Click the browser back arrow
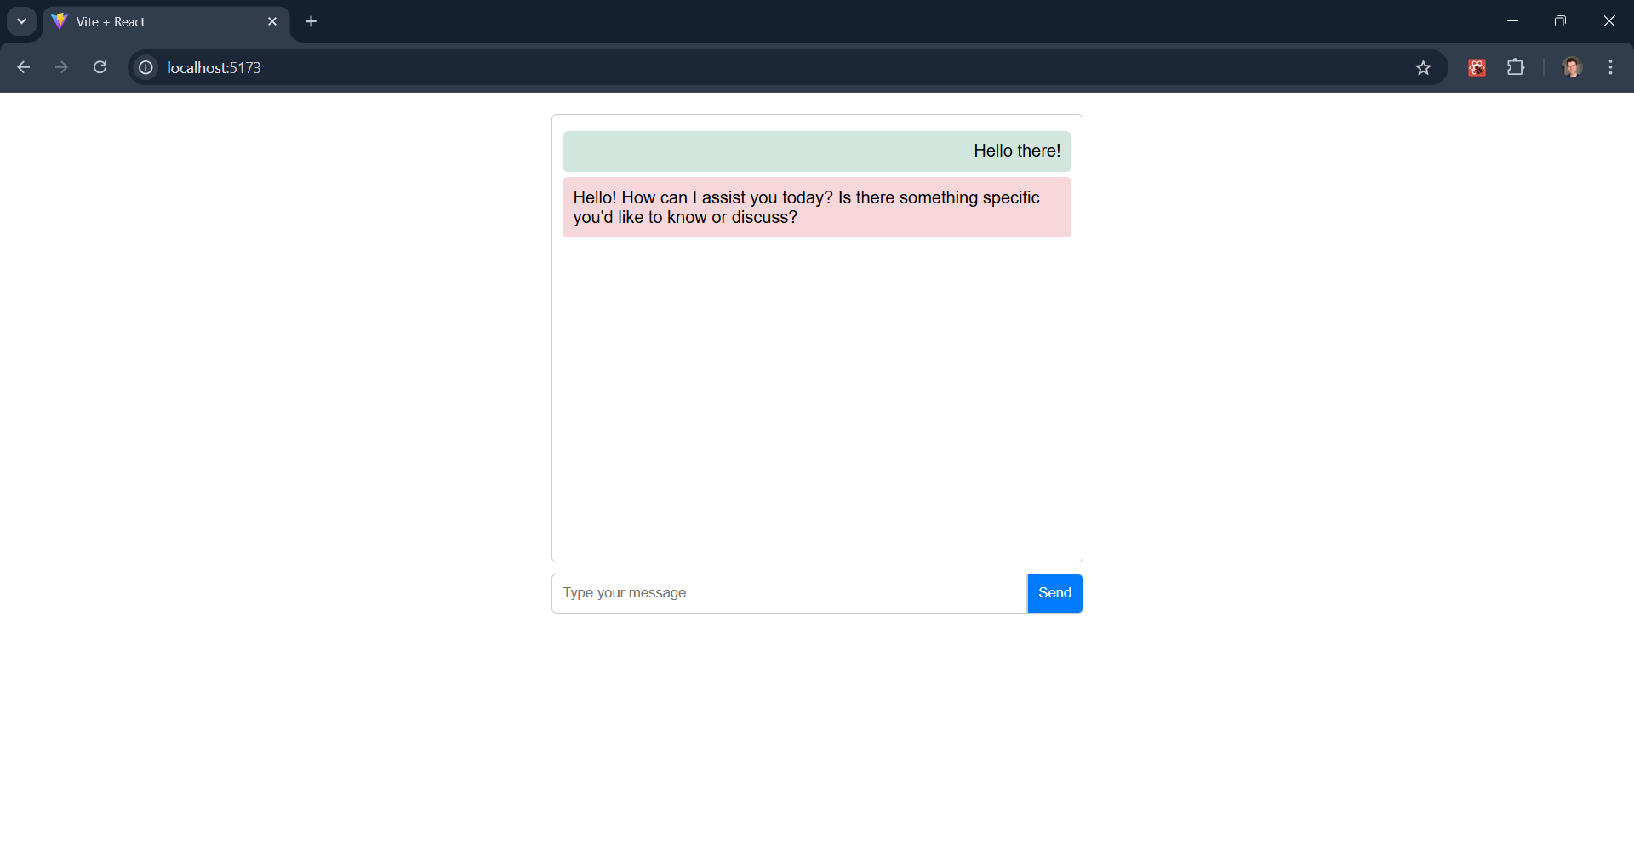 23,67
